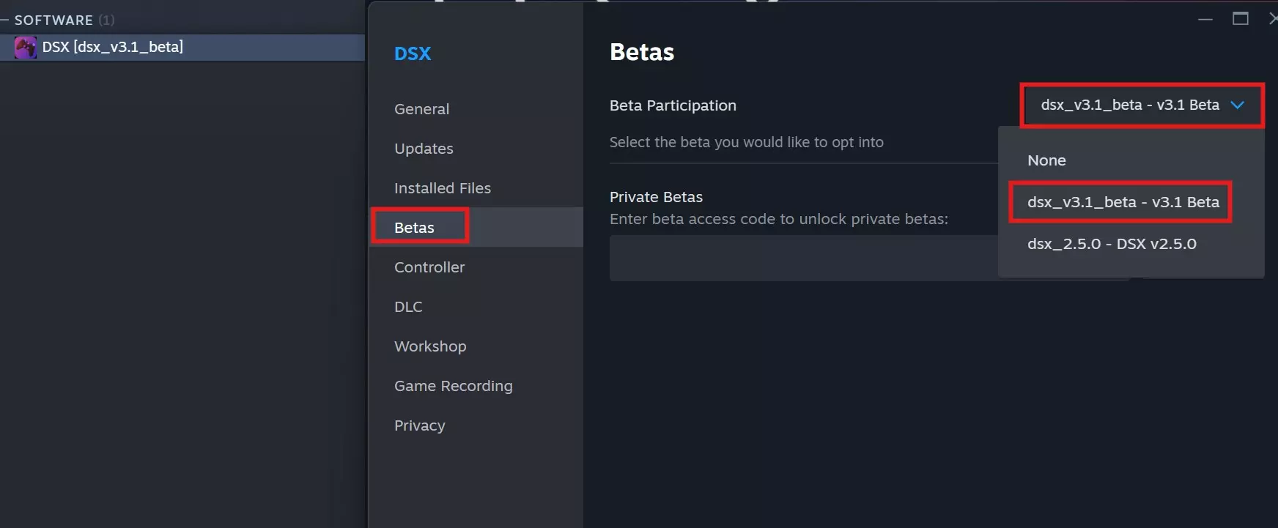This screenshot has width=1278, height=528.
Task: Open Game Recording settings
Action: point(453,386)
